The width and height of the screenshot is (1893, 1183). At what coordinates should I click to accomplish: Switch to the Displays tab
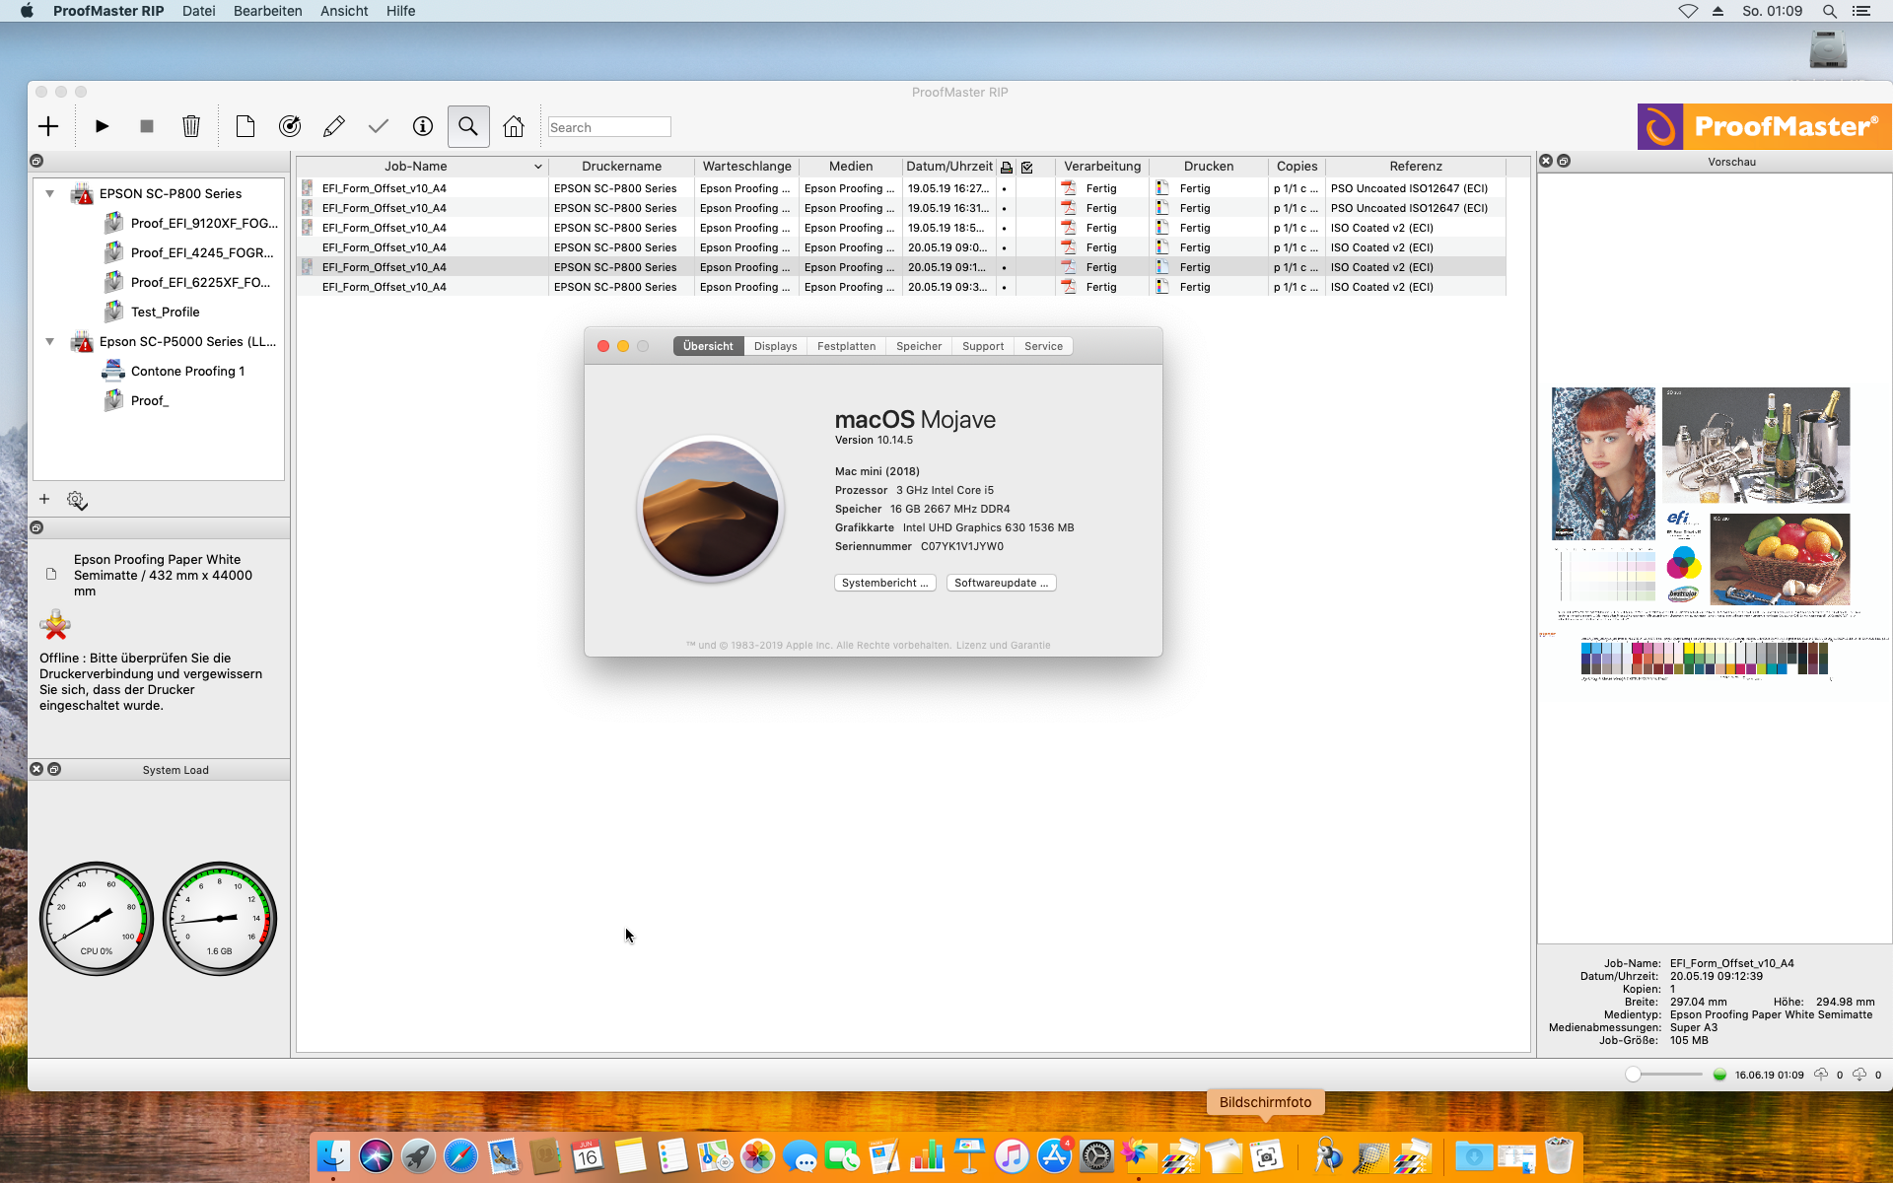775,346
